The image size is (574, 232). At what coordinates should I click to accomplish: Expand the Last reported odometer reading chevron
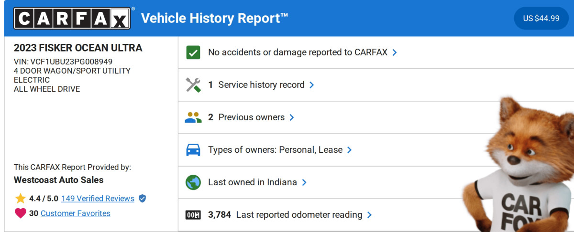point(369,215)
